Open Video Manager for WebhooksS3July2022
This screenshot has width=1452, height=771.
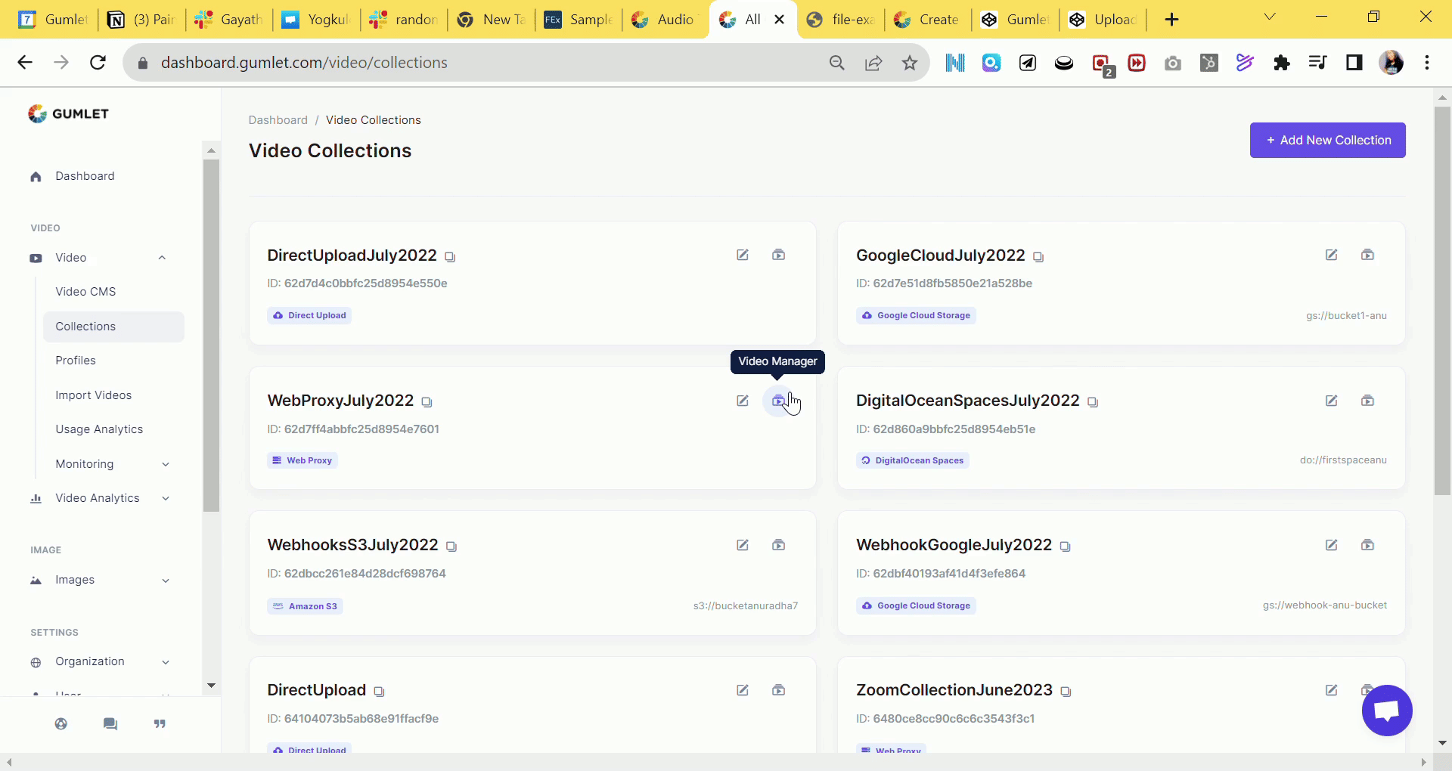(x=778, y=545)
